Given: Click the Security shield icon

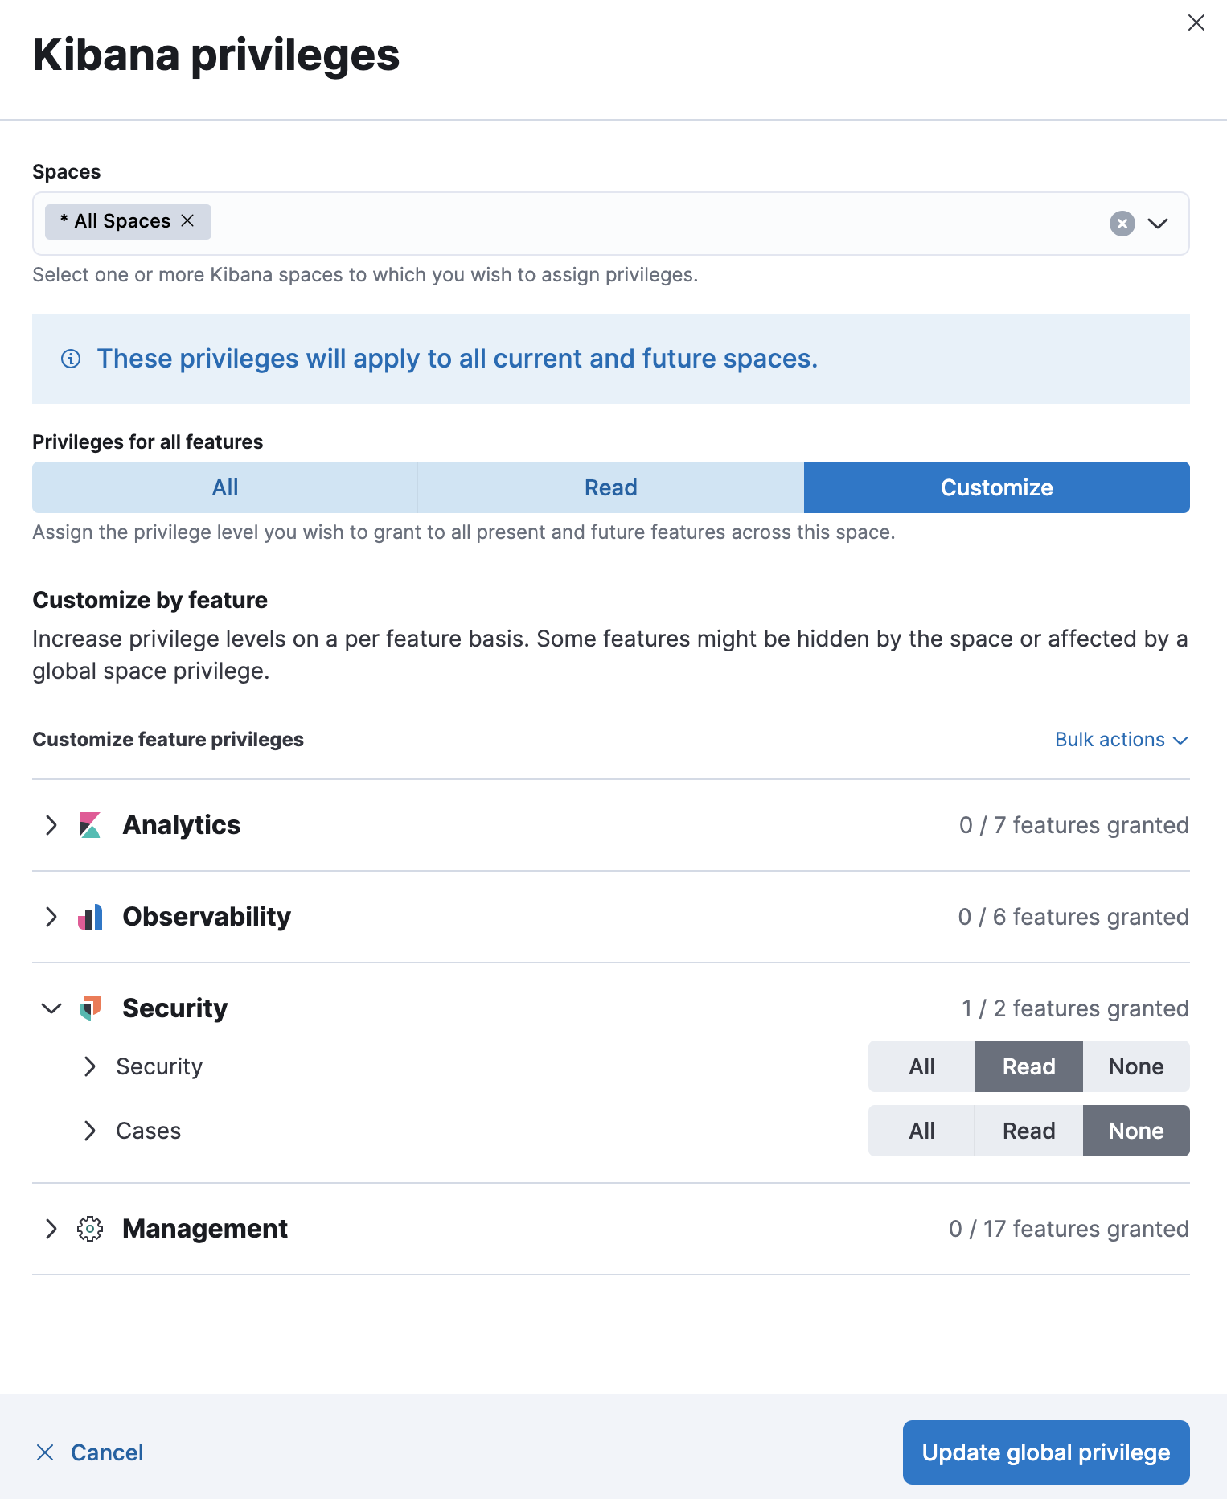Looking at the screenshot, I should pyautogui.click(x=90, y=1008).
